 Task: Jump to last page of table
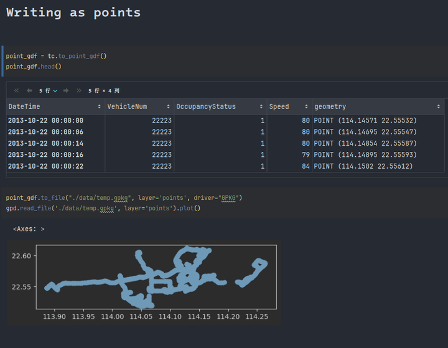click(79, 91)
